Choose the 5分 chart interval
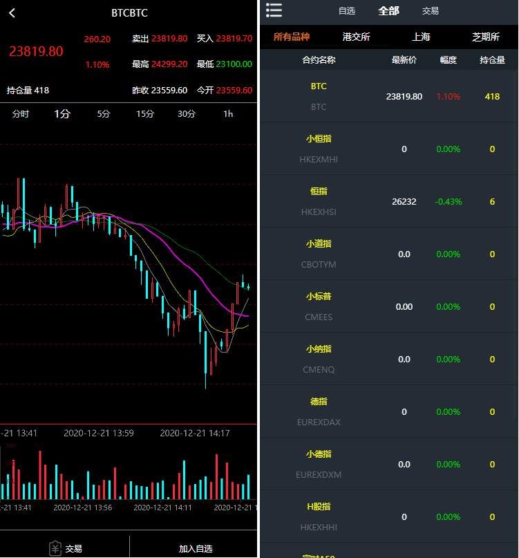This screenshot has height=558, width=519. click(x=104, y=114)
